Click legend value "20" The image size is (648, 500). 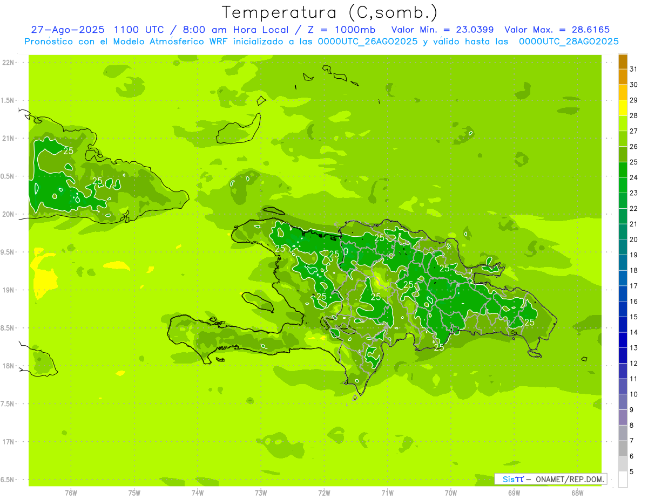[x=633, y=239]
